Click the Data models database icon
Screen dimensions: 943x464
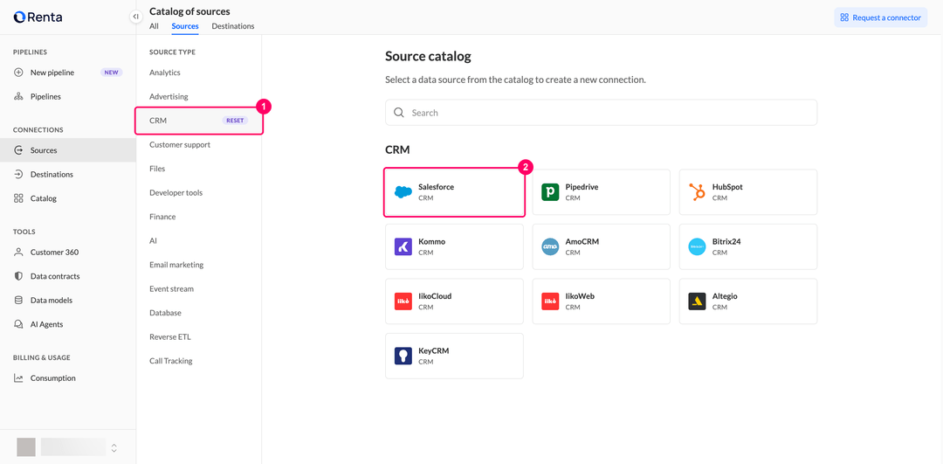pyautogui.click(x=18, y=301)
